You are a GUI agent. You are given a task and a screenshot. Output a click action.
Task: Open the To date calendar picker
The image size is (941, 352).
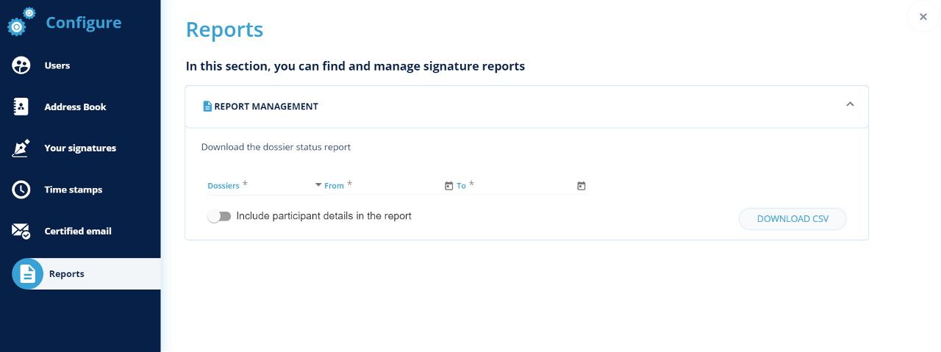(581, 186)
